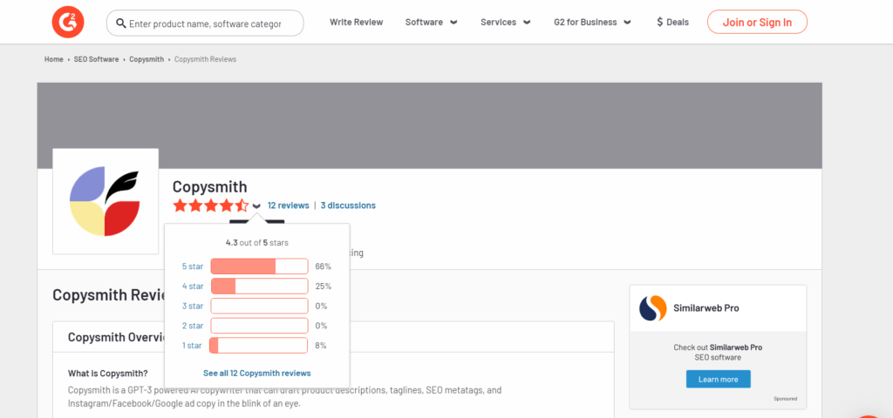
Task: Open the 3 discussions link
Action: click(x=348, y=206)
